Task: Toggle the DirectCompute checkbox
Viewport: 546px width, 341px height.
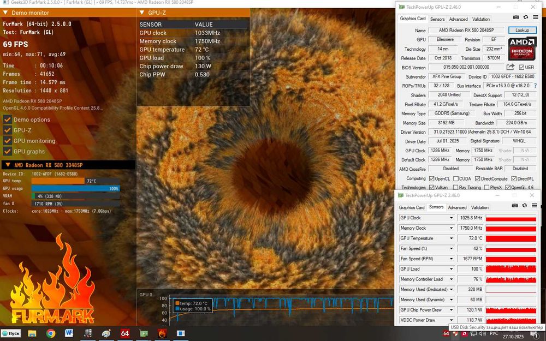Action: click(477, 178)
